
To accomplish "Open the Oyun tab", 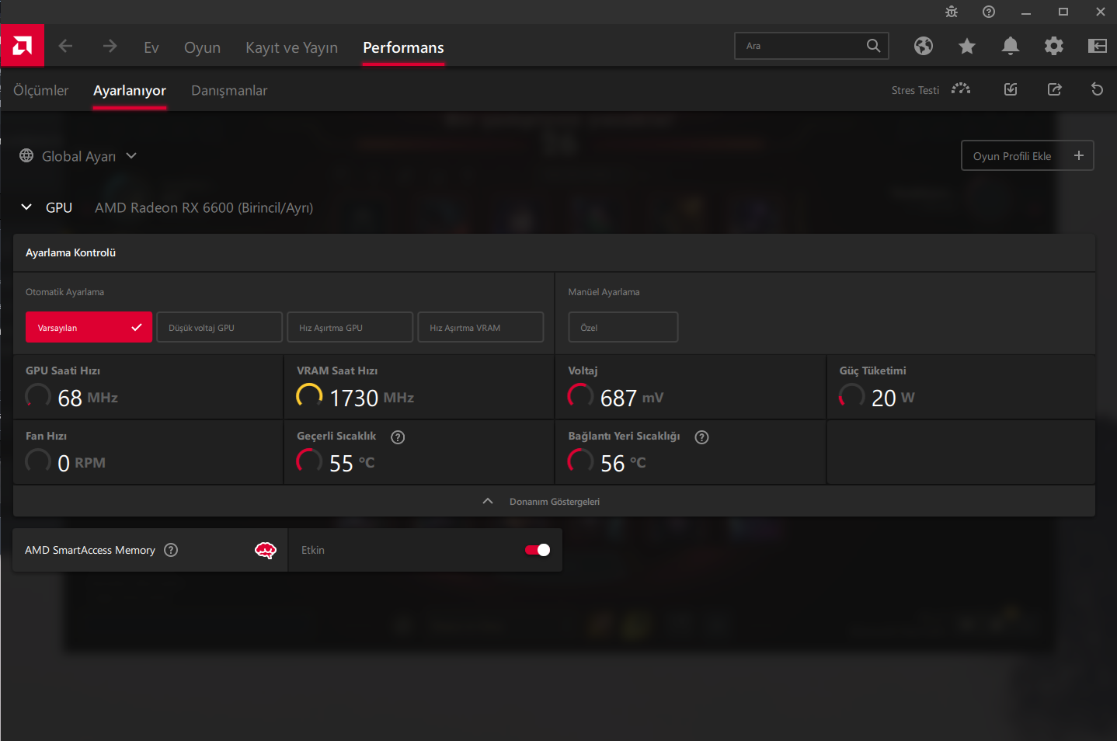I will [x=202, y=47].
